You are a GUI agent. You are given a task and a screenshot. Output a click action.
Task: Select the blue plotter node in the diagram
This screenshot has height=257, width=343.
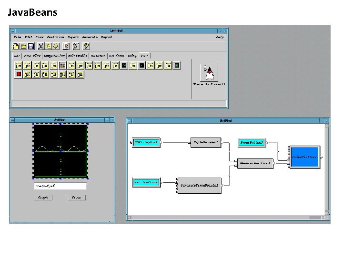coord(304,157)
